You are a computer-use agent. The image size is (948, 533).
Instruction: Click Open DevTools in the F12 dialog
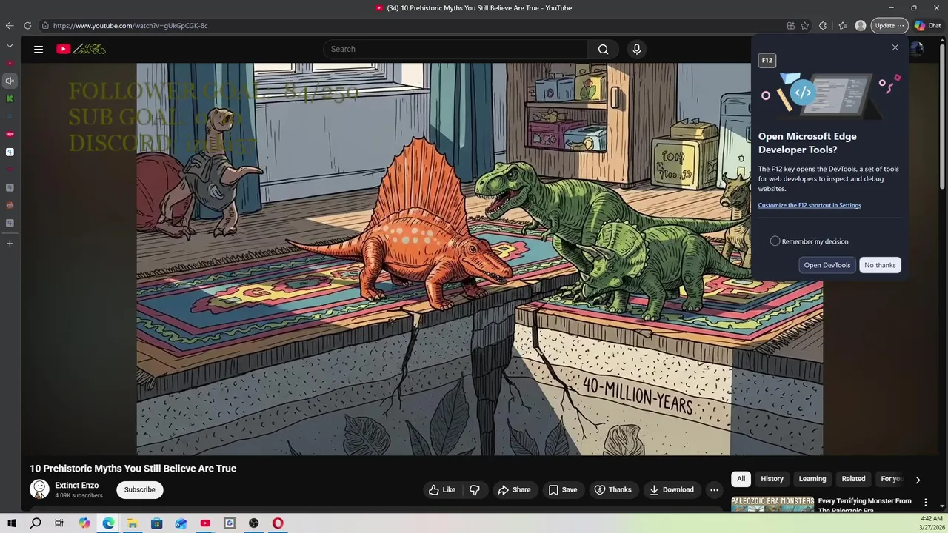(x=827, y=265)
